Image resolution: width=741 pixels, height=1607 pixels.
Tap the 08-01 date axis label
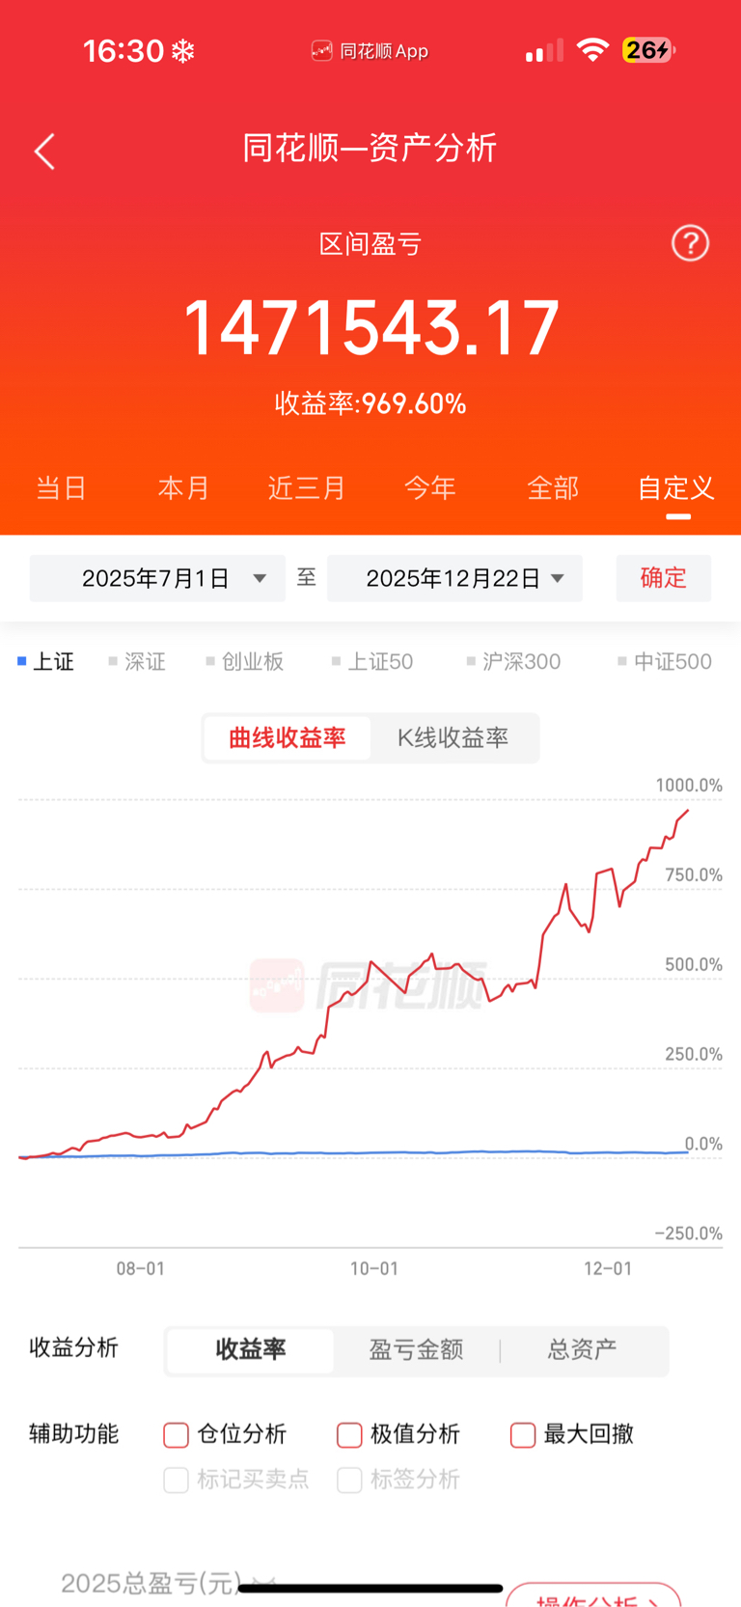(x=141, y=1268)
